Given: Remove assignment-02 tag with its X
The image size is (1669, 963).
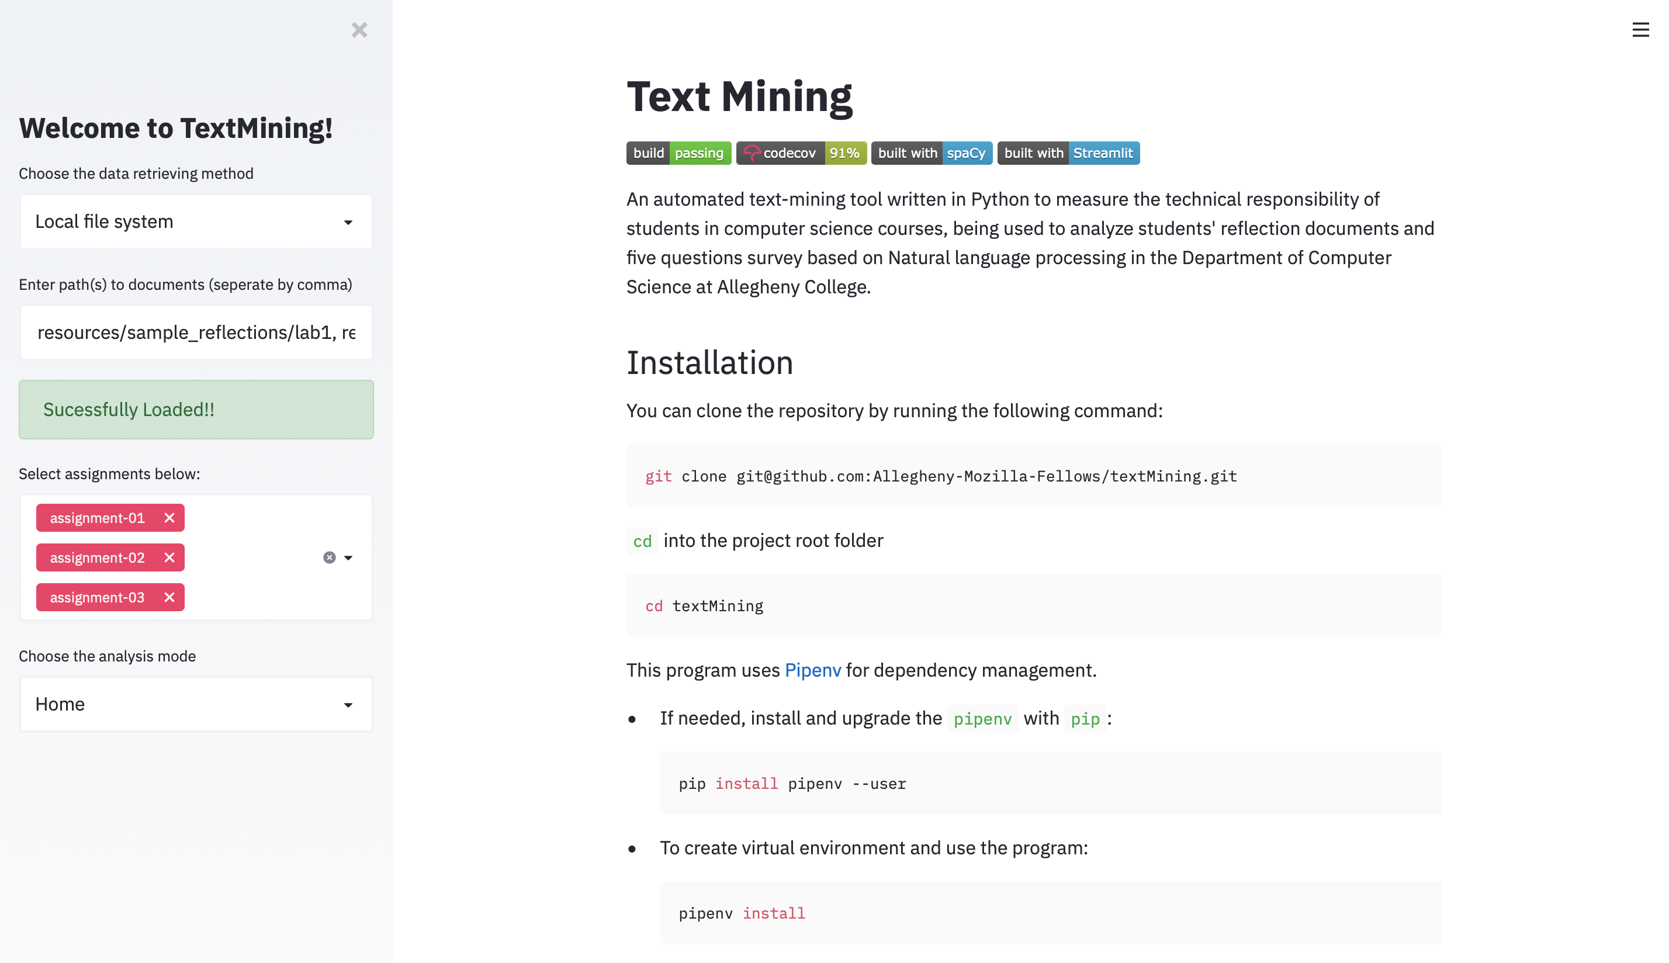Looking at the screenshot, I should (x=169, y=557).
